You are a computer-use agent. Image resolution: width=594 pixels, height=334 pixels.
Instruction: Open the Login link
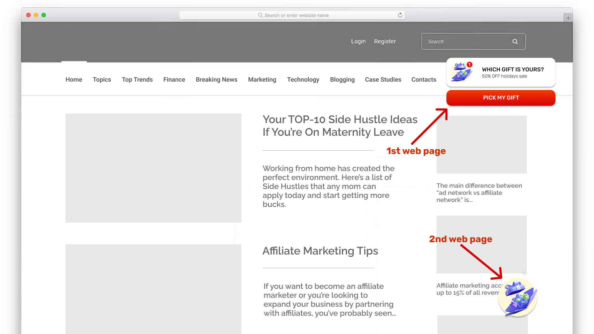pos(358,41)
